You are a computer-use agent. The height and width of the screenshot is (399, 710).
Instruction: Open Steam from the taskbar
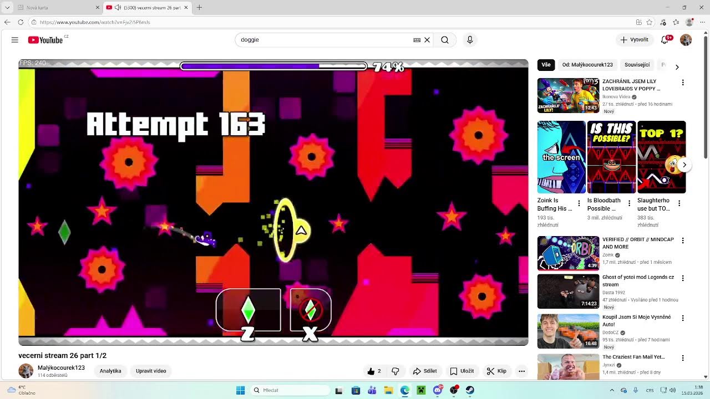tap(470, 390)
